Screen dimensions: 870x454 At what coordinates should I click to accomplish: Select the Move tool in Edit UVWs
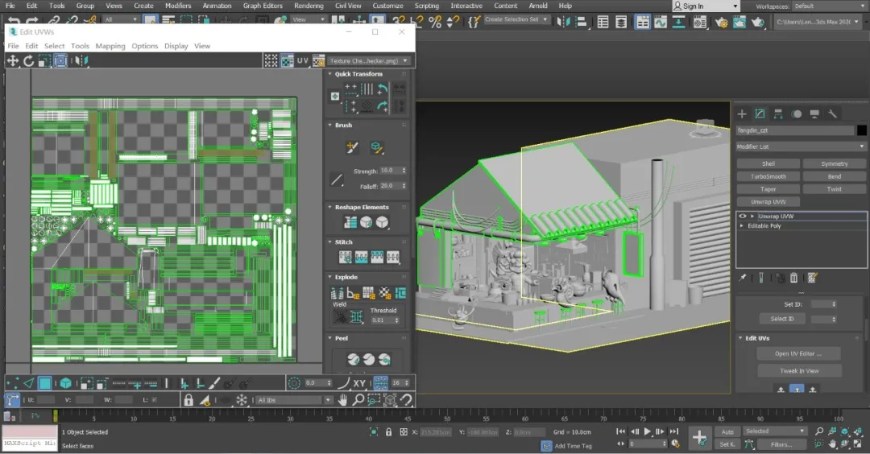13,60
